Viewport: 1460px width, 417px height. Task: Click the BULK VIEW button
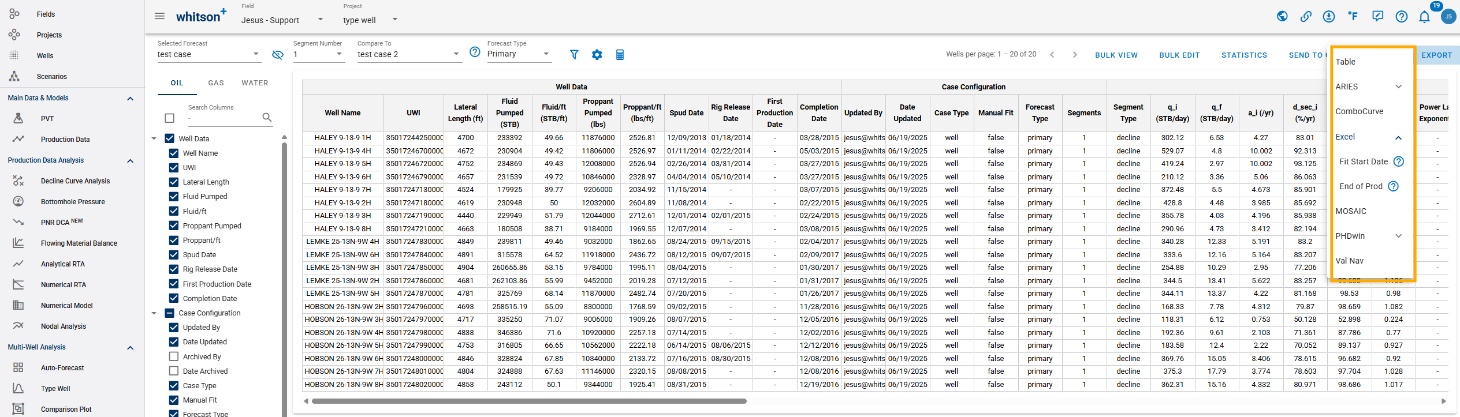[x=1116, y=55]
